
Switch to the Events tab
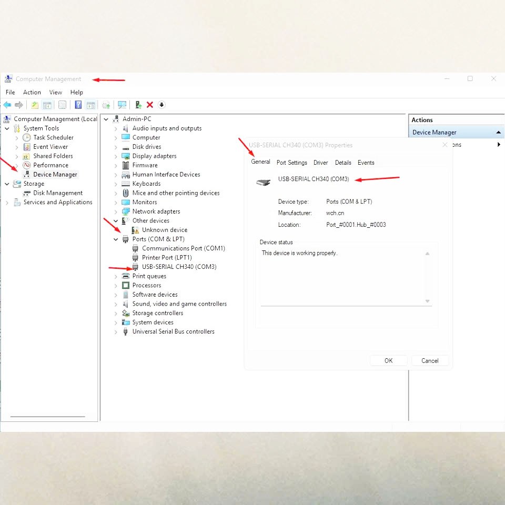pos(366,163)
